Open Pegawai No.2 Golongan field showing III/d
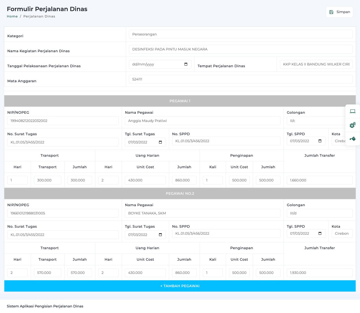Screen dimensions: 360x313 click(319, 213)
